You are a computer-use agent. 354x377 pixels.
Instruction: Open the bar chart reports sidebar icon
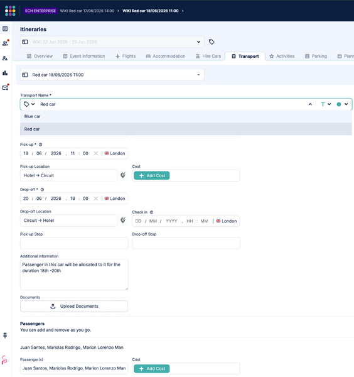5,73
